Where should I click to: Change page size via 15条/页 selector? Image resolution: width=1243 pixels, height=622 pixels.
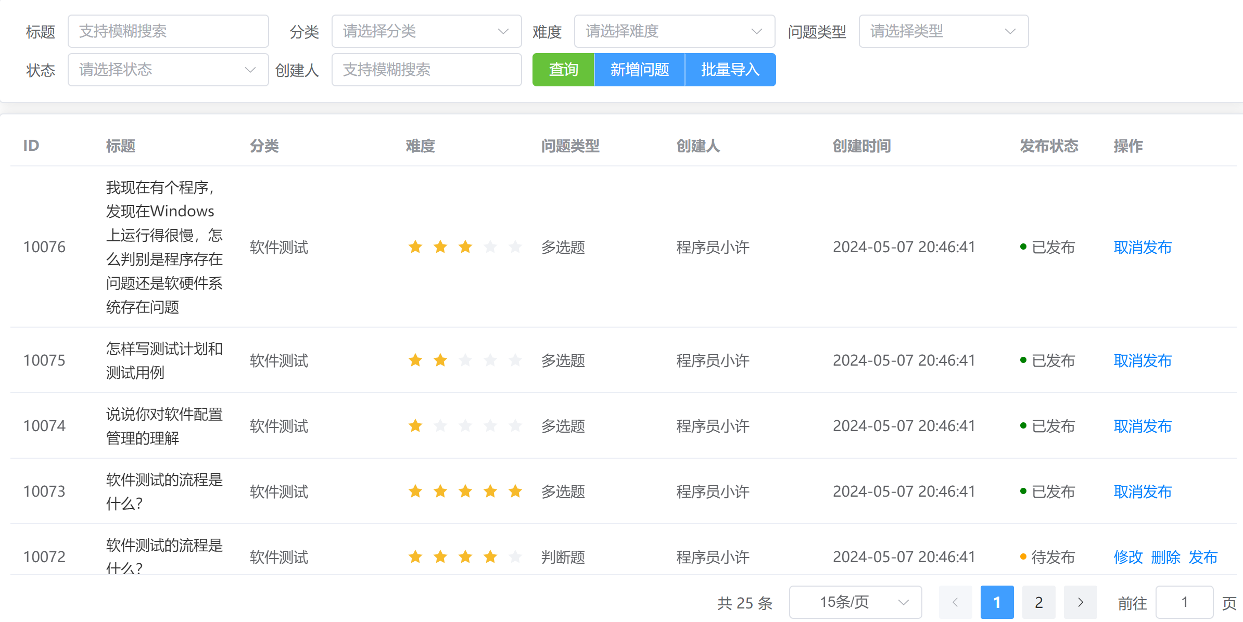855,602
